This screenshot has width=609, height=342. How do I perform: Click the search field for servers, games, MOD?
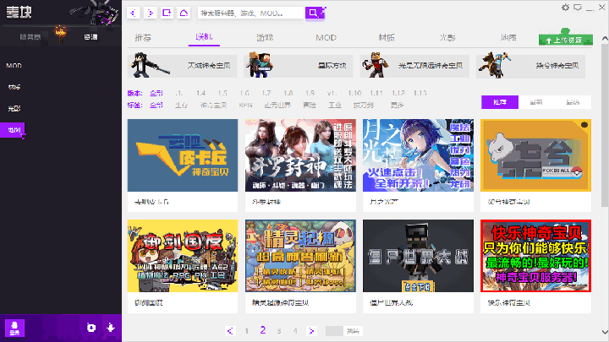(250, 13)
